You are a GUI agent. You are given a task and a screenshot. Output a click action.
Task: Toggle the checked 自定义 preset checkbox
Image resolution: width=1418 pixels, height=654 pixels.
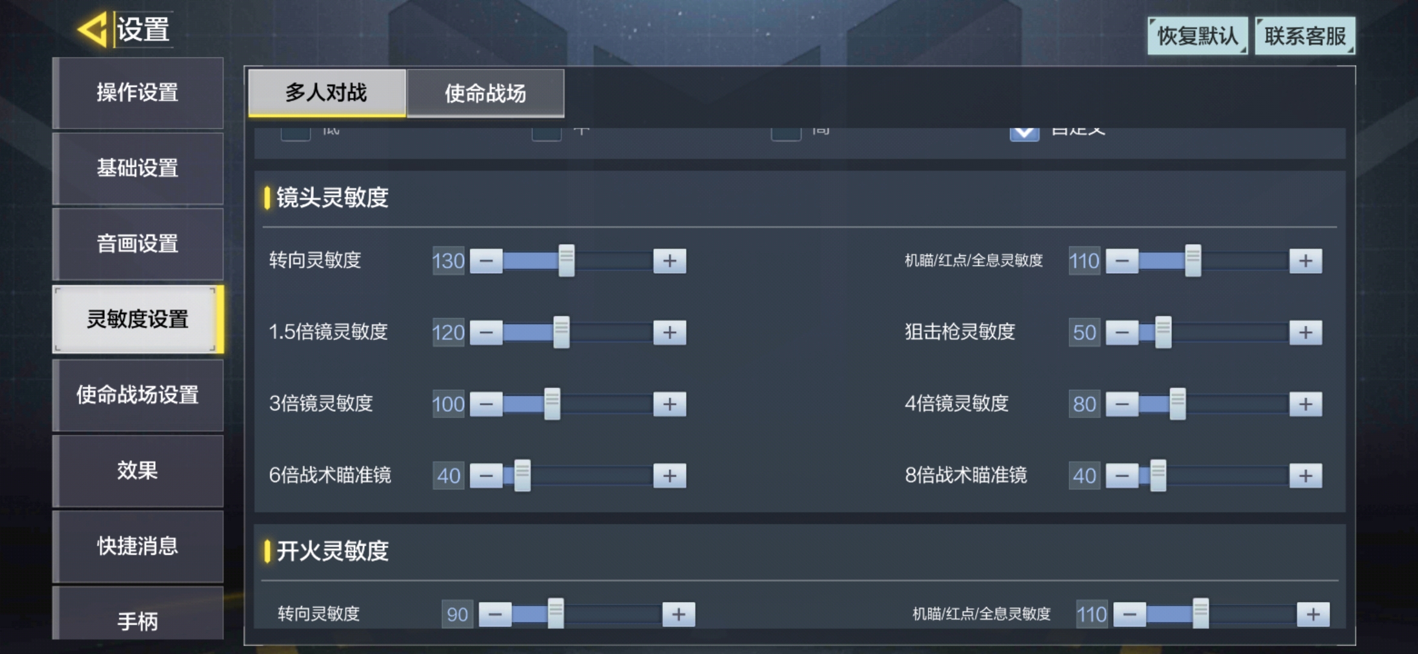coord(1024,133)
